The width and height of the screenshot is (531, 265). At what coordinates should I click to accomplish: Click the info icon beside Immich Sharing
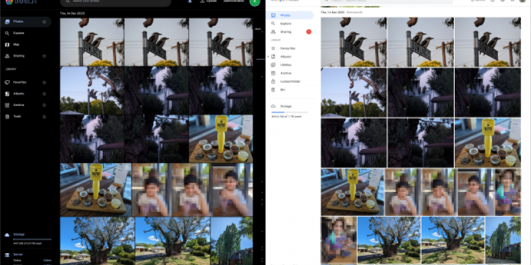click(44, 56)
